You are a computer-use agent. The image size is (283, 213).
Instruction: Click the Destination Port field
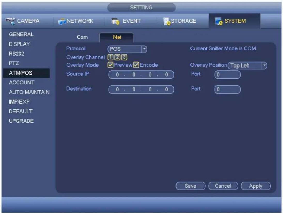point(227,90)
